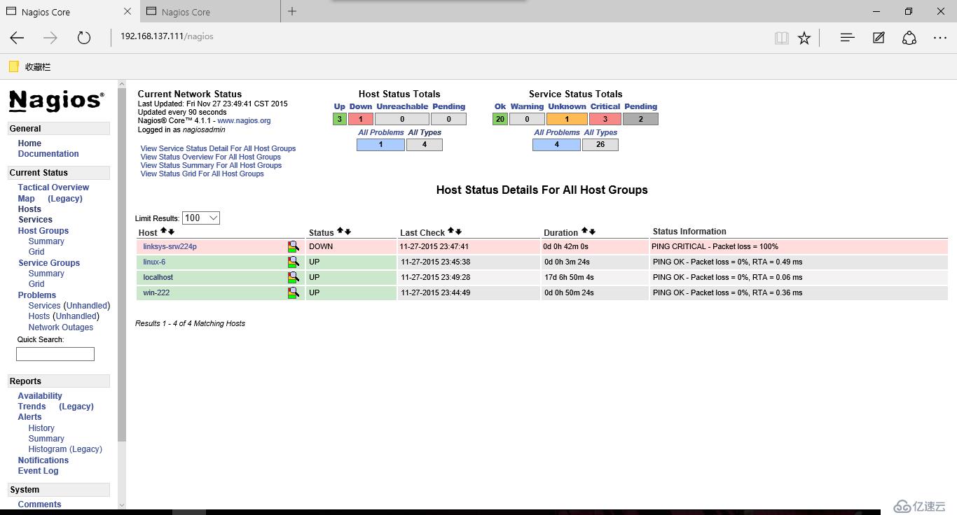The height and width of the screenshot is (515, 957).
Task: Click the red Down hosts count 1
Action: click(x=361, y=119)
